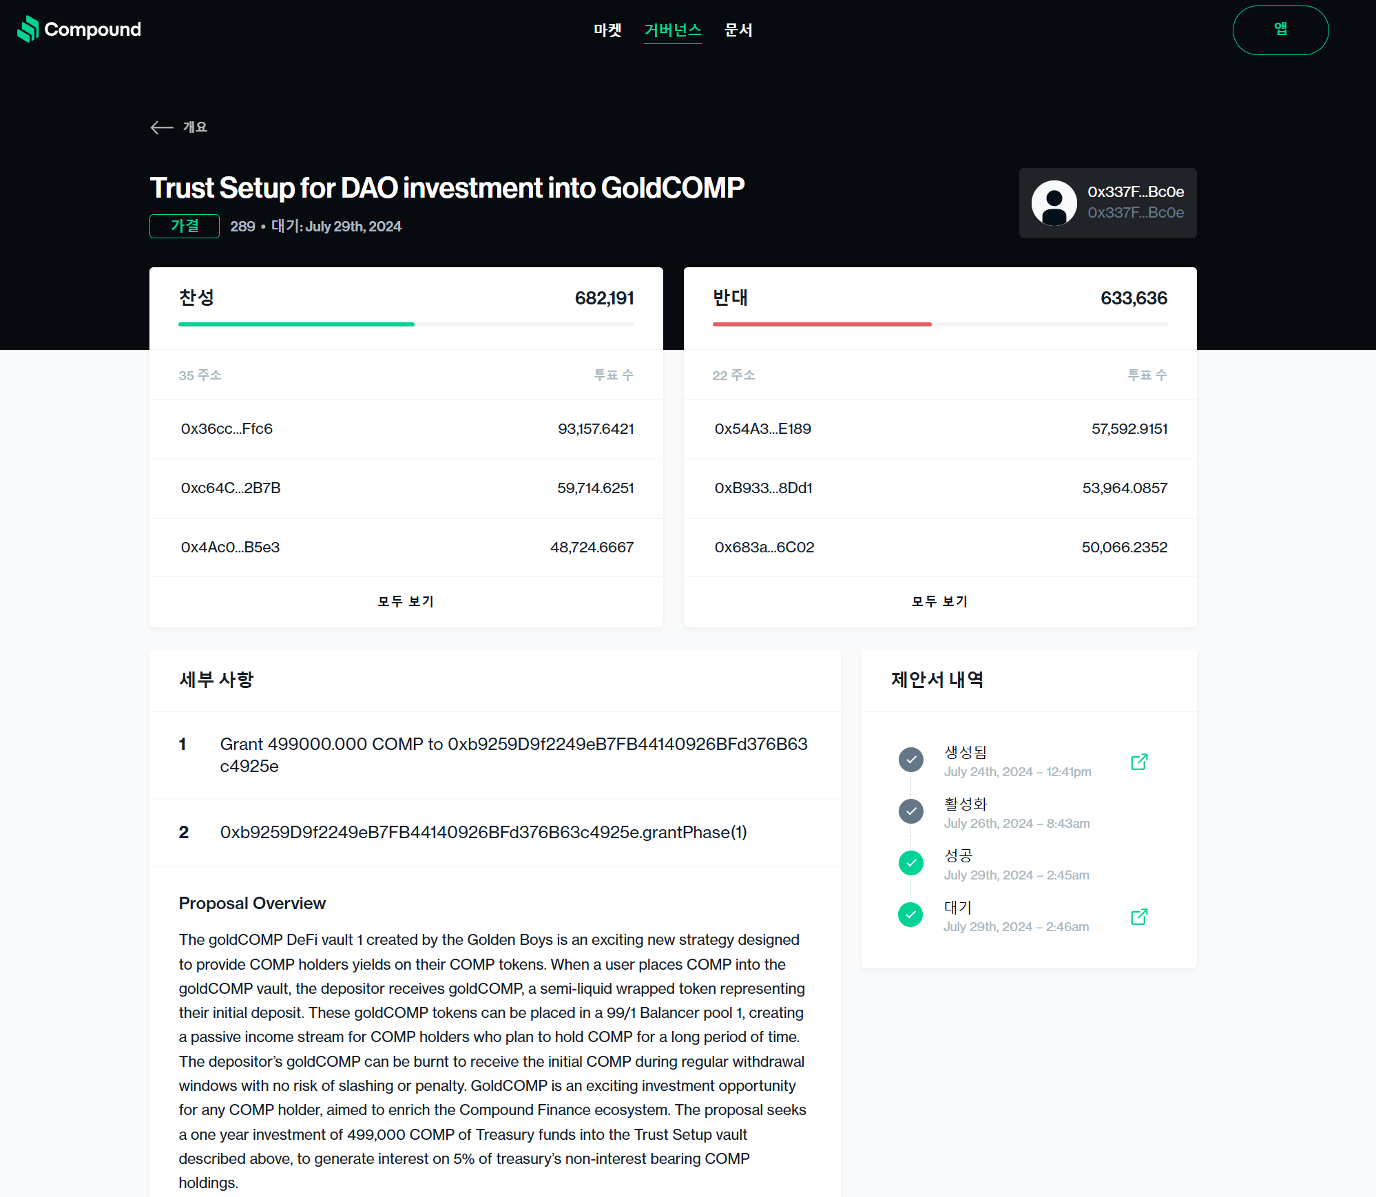Click the Compound logo icon
The width and height of the screenshot is (1376, 1197).
pos(28,29)
